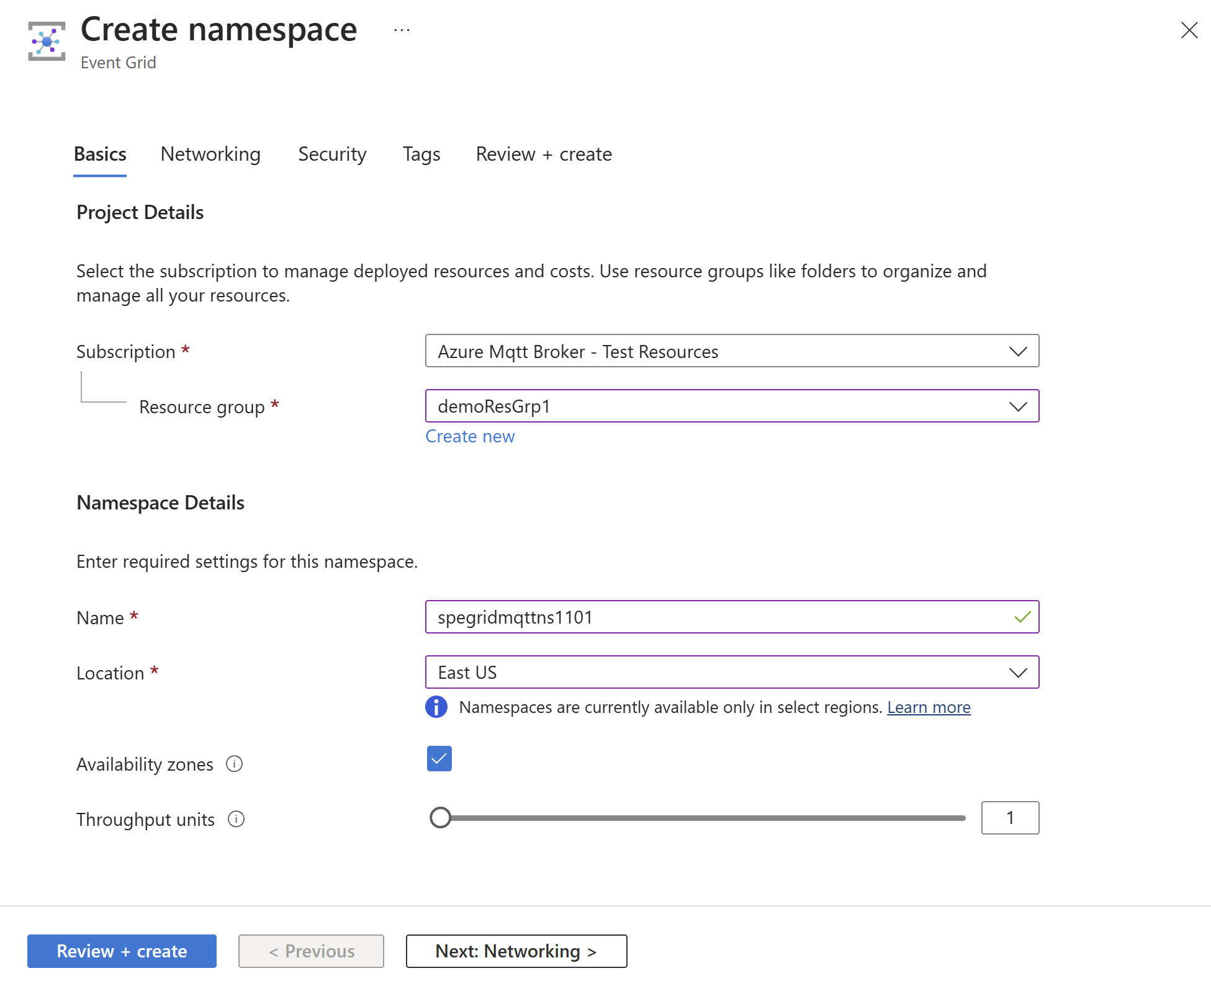This screenshot has width=1211, height=981.
Task: Click the Create new resource group link
Action: coord(470,434)
